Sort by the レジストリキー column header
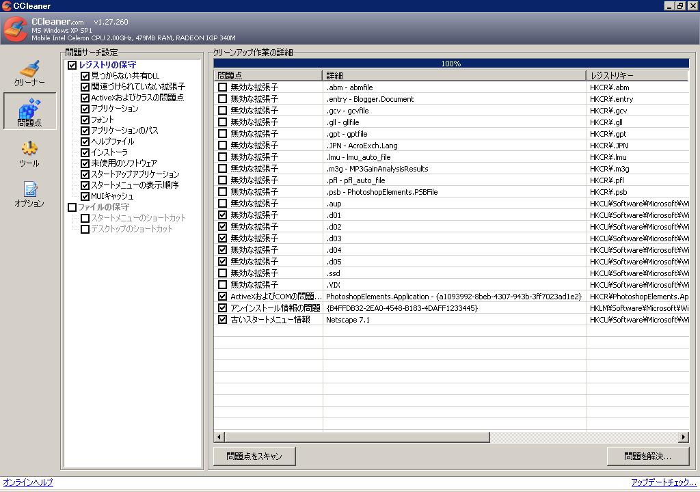This screenshot has height=492, width=700. [638, 75]
